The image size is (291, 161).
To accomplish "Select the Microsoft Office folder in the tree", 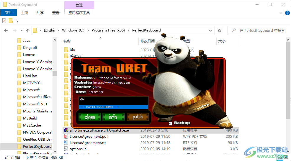I will pyautogui.click(x=37, y=97).
